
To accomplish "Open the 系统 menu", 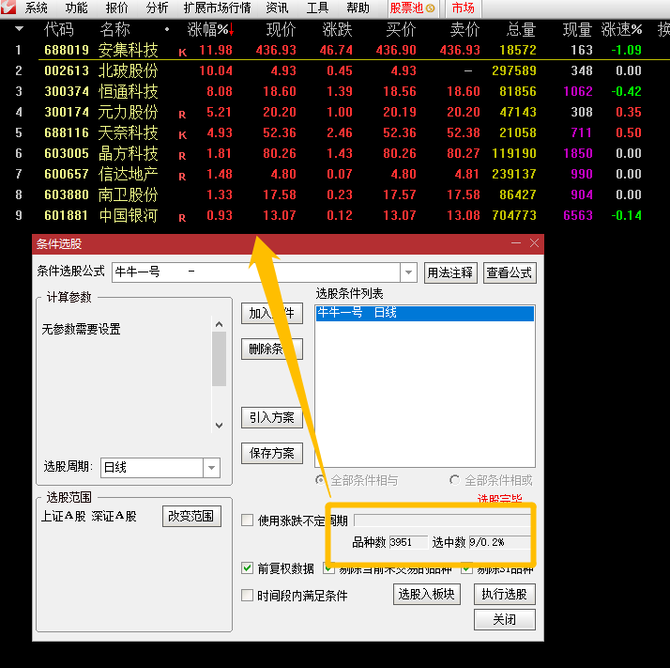I will click(x=36, y=8).
